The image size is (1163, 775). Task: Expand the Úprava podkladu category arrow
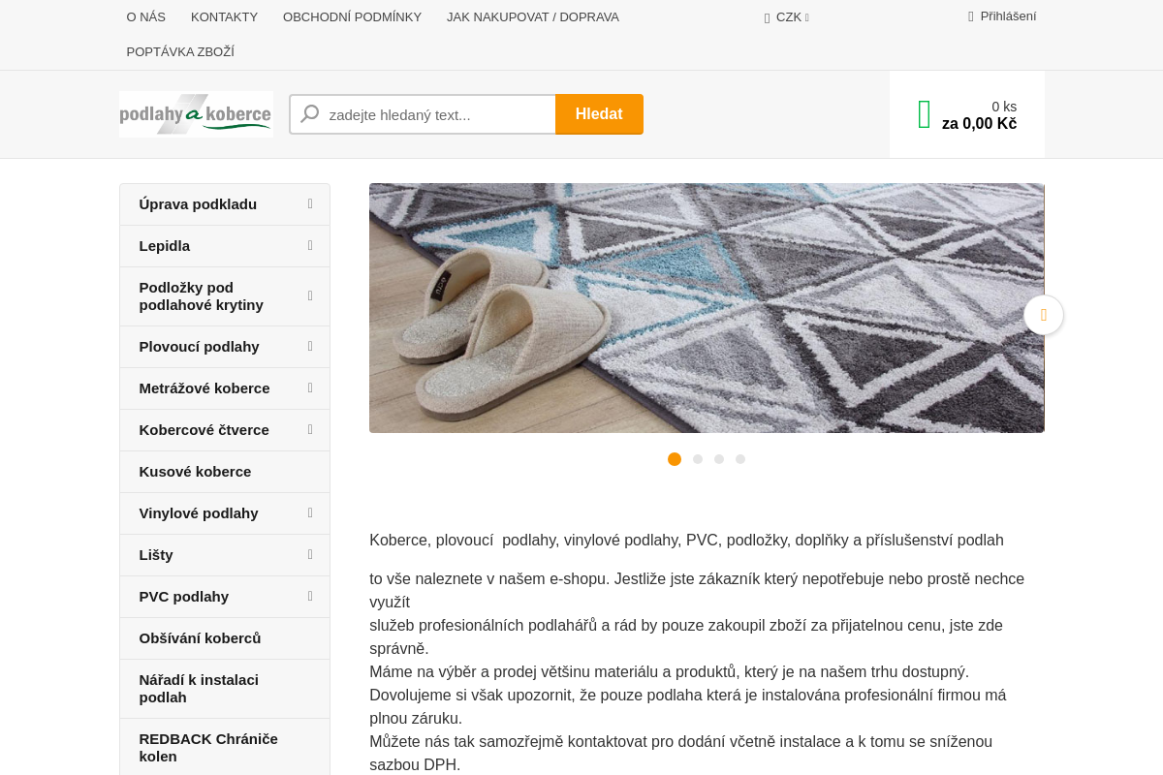[x=310, y=204]
